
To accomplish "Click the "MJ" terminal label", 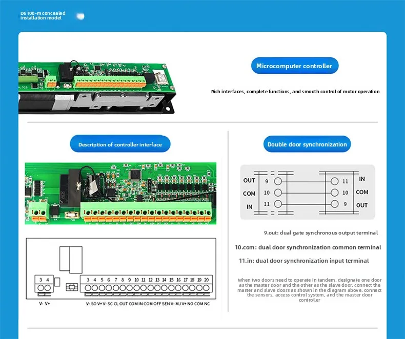I will (x=178, y=304).
